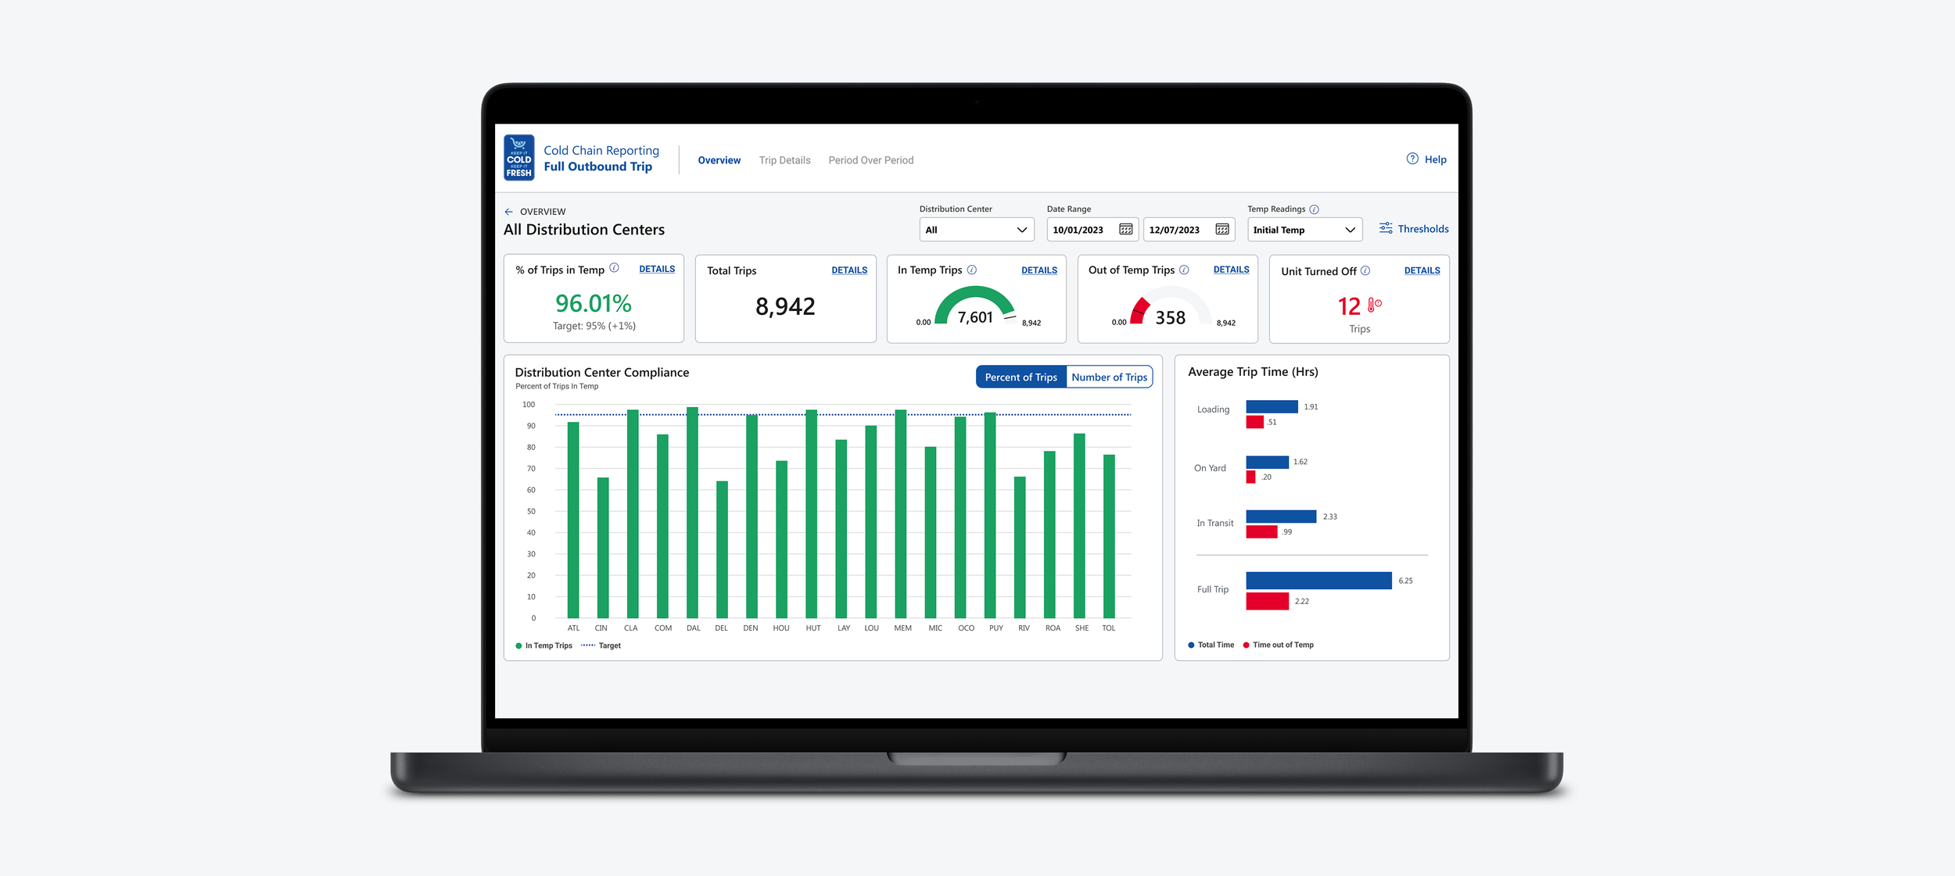Click info icon beside Out of Temp Trips
Screen dimensions: 1955x876
coord(1184,270)
